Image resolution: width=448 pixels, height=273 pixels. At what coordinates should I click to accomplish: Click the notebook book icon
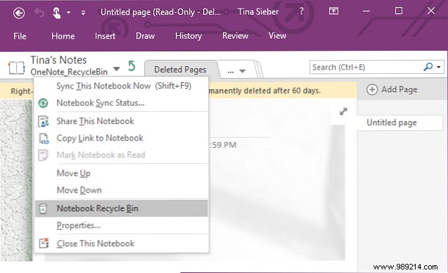16,68
